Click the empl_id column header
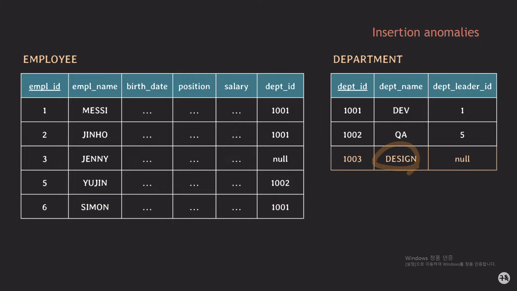517x291 pixels. 45,86
